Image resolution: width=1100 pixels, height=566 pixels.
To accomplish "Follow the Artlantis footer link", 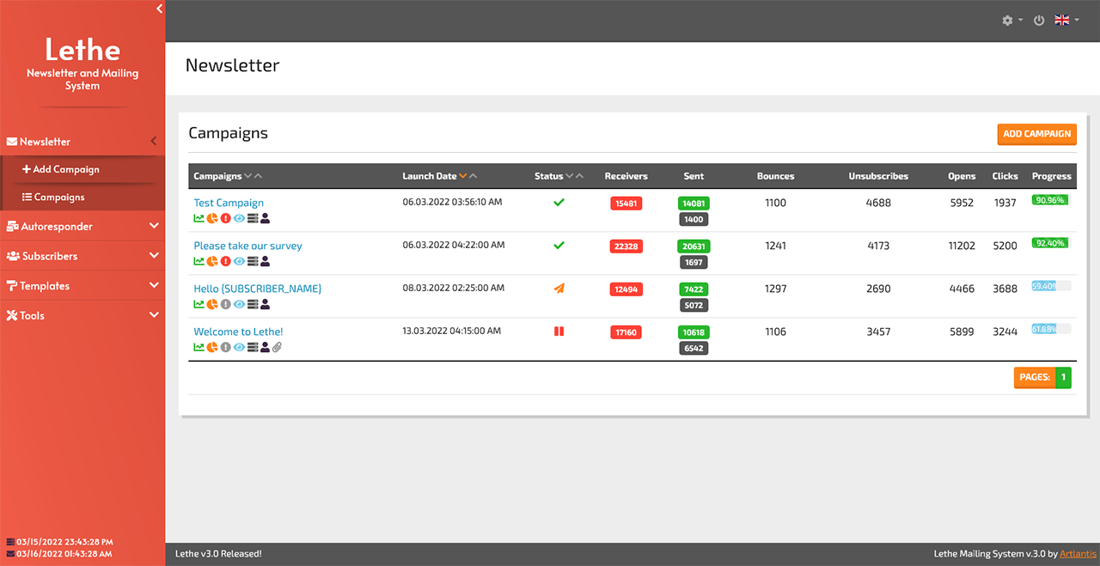I will pos(1077,554).
